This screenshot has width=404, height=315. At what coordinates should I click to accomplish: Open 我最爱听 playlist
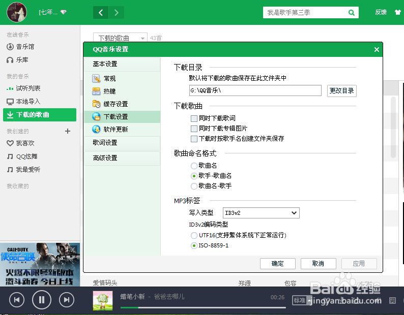pos(24,170)
